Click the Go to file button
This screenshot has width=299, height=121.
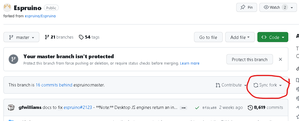click(x=208, y=37)
